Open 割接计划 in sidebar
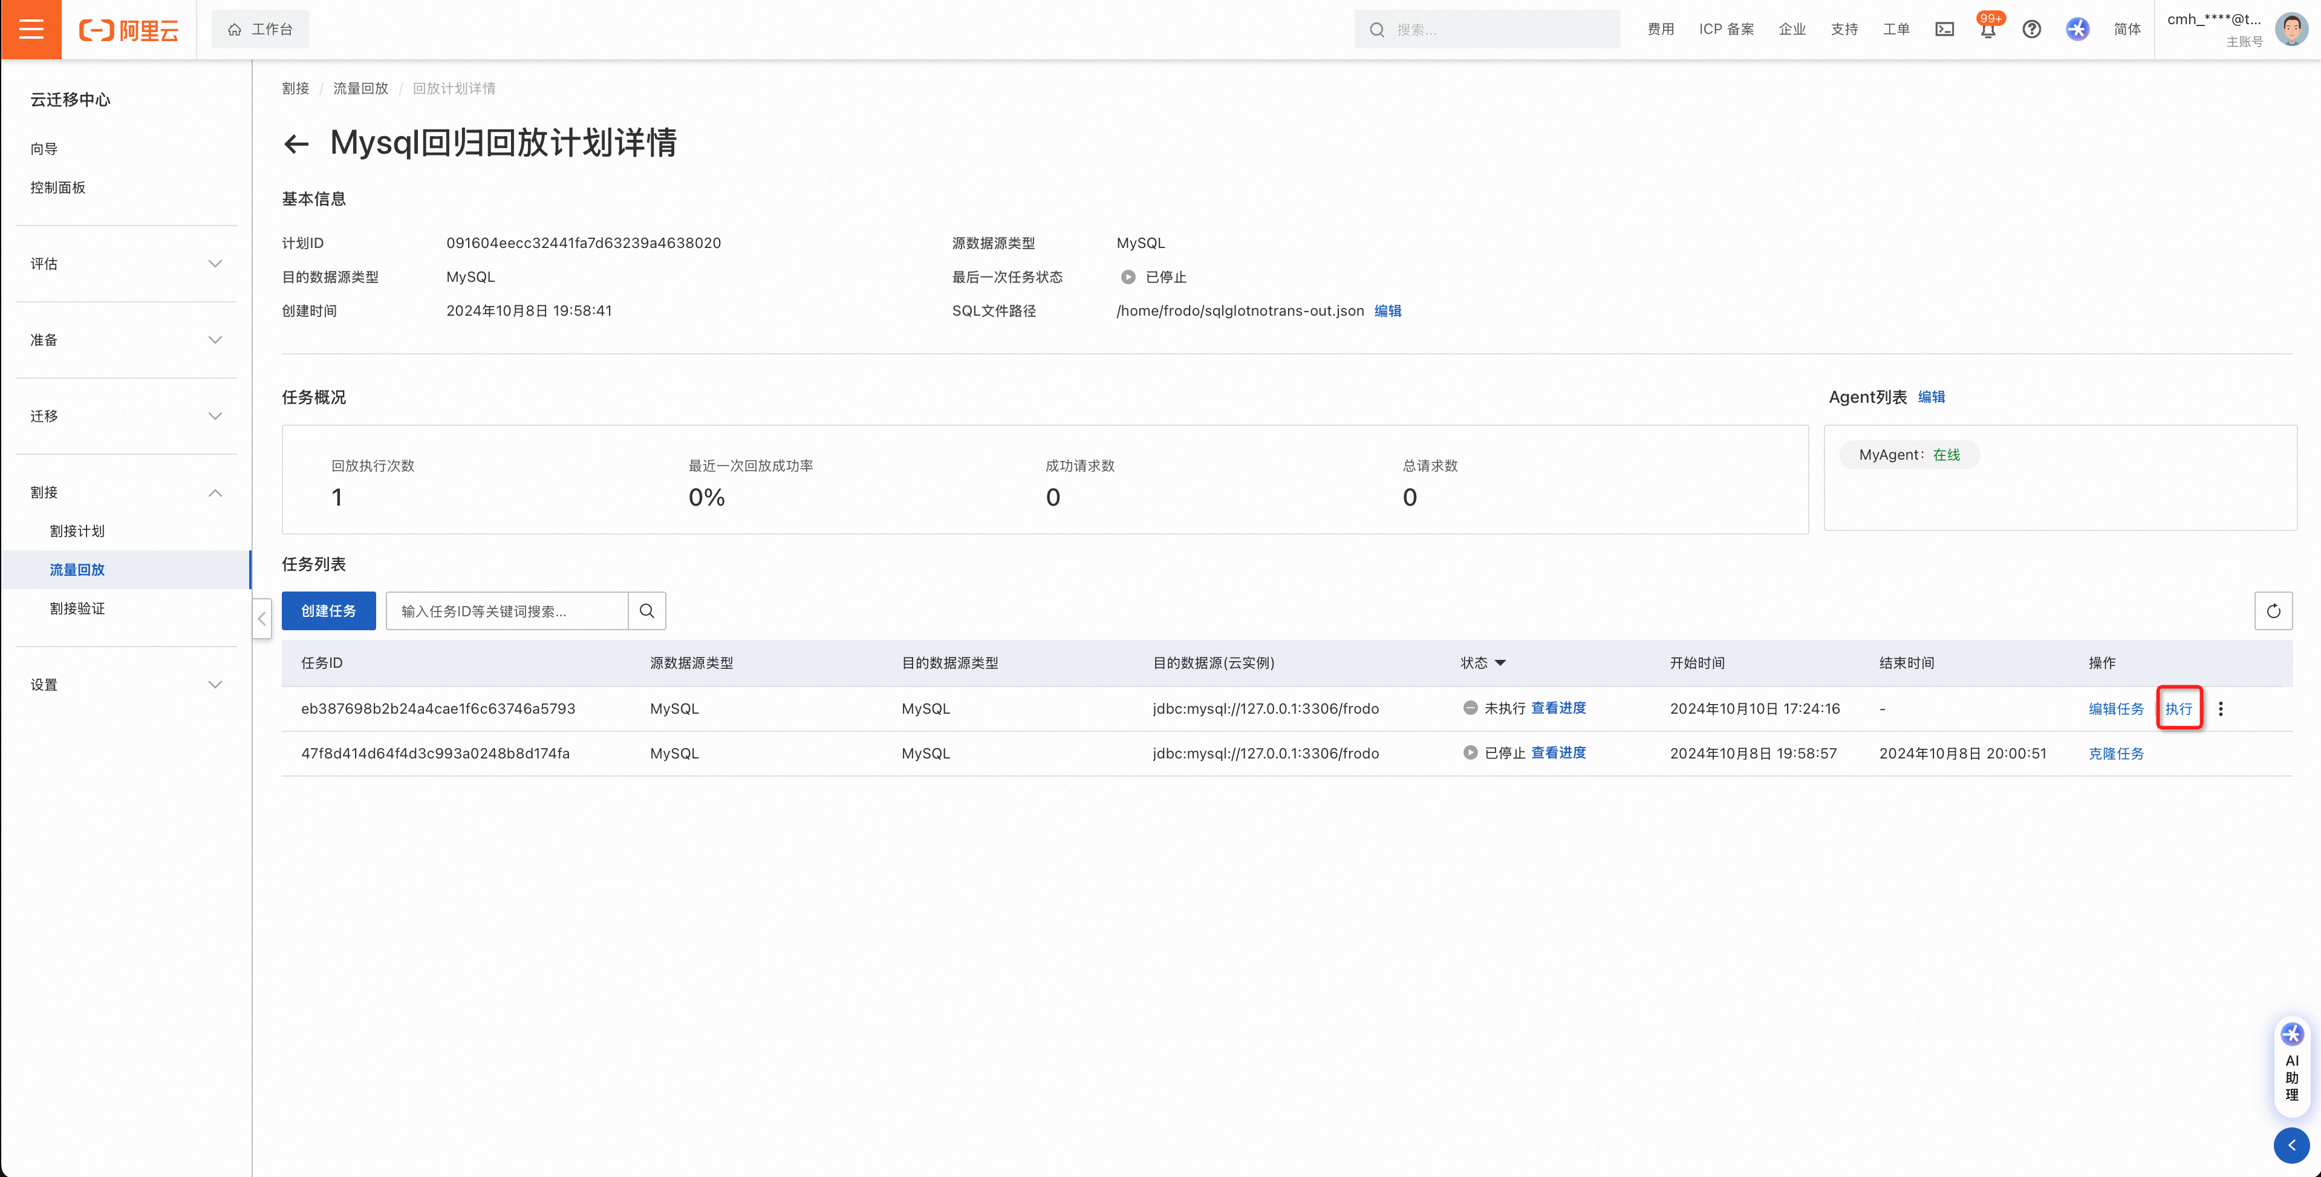This screenshot has height=1177, width=2321. tap(77, 532)
